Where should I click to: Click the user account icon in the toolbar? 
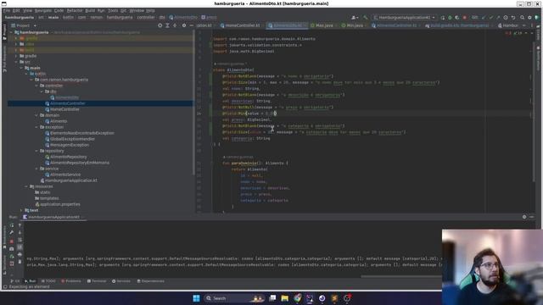click(x=355, y=17)
